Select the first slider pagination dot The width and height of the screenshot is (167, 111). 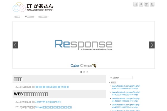[81, 72]
